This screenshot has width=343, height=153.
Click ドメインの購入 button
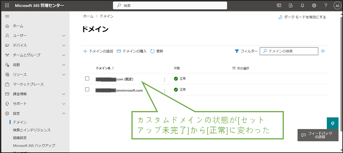click(132, 51)
